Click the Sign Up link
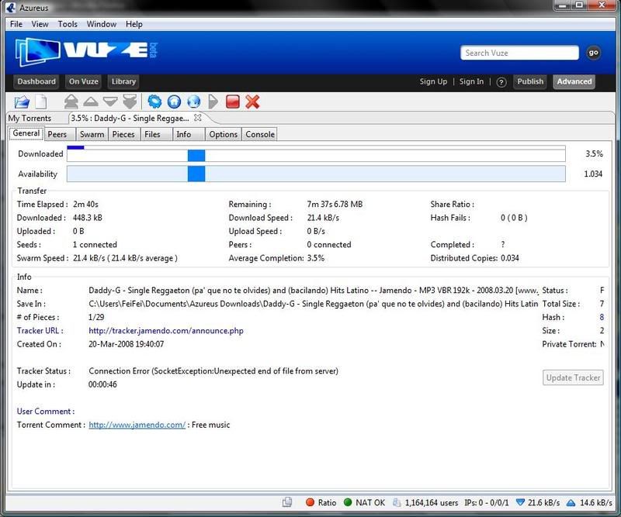Viewport: 621px width, 517px height. pyautogui.click(x=433, y=81)
